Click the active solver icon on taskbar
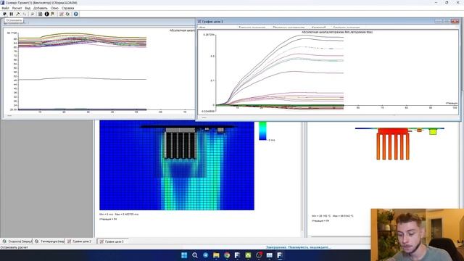This screenshot has height=261, width=464. tap(280, 255)
